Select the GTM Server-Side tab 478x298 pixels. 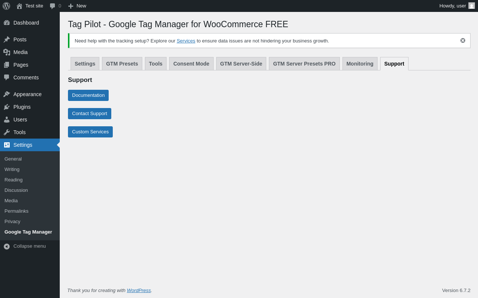click(241, 64)
